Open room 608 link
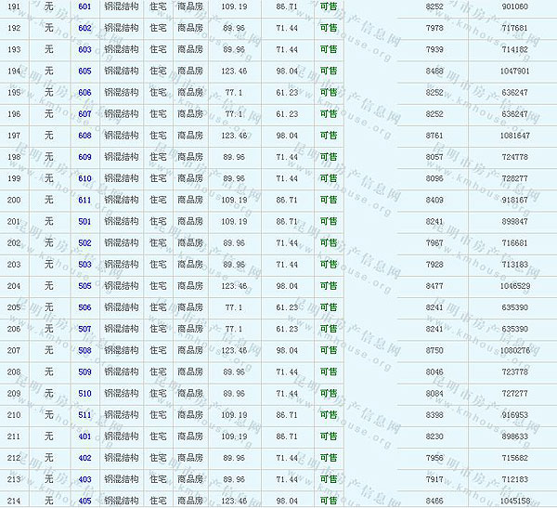Screen dimensions: 557x508 tap(84, 136)
